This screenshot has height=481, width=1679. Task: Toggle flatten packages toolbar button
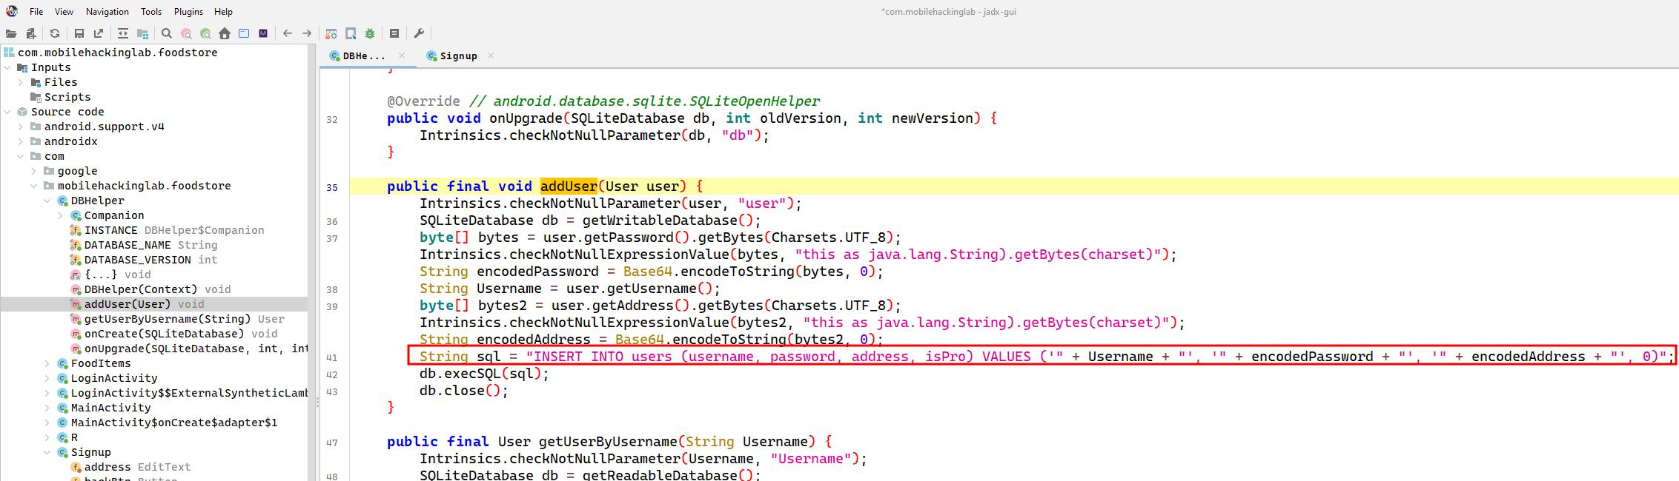(142, 33)
